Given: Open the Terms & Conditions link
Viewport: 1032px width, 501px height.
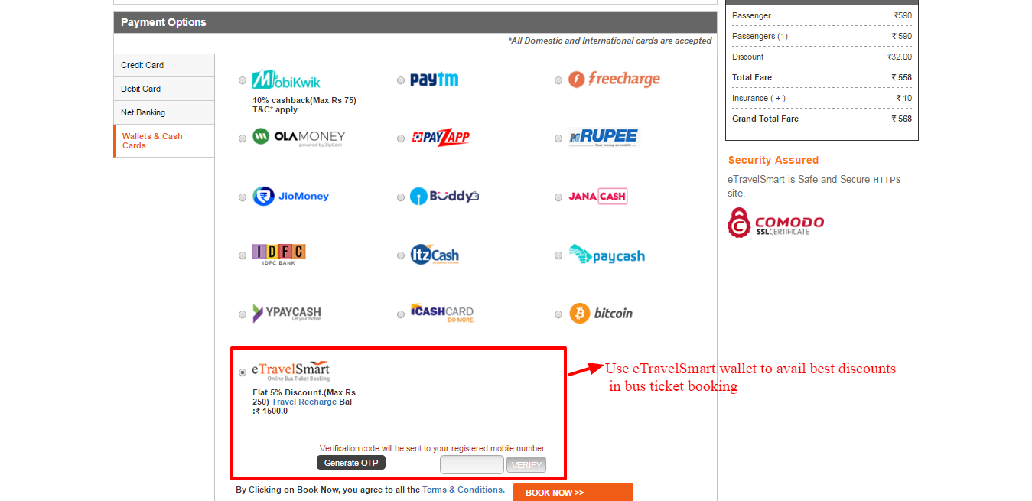Looking at the screenshot, I should pos(462,490).
